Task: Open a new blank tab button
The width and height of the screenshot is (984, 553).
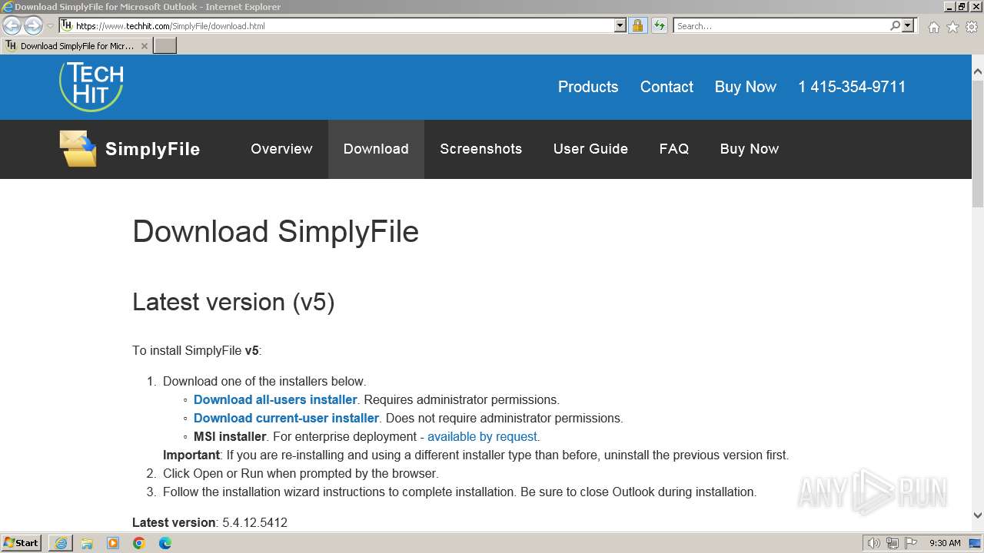Action: (x=165, y=45)
